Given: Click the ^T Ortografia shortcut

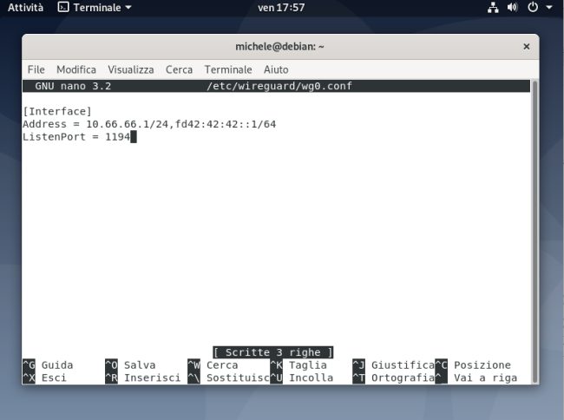Looking at the screenshot, I should (x=394, y=377).
